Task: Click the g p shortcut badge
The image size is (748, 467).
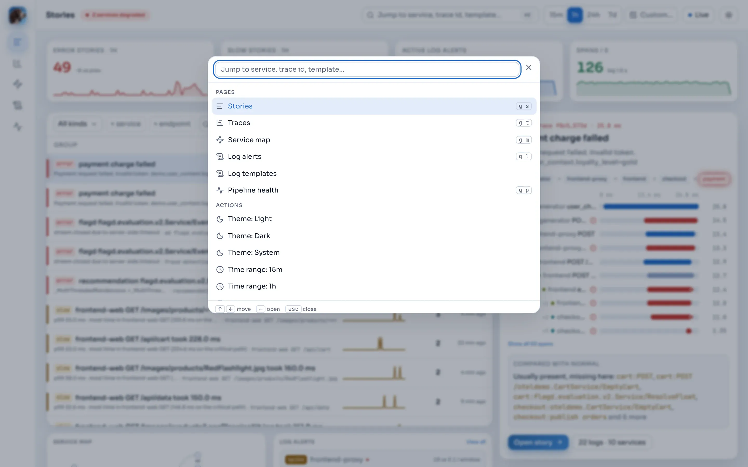Action: click(x=524, y=190)
